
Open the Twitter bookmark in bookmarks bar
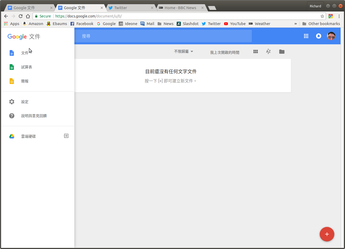click(x=211, y=24)
